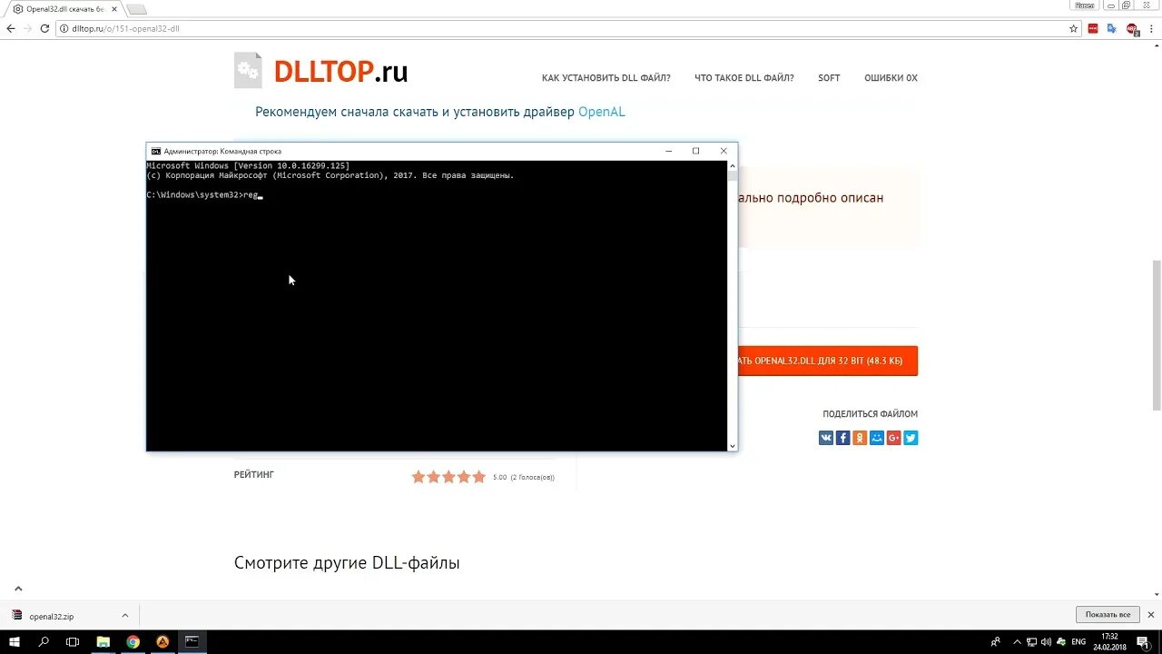The height and width of the screenshot is (654, 1162).
Task: Open network status in the system tray
Action: click(x=1033, y=641)
